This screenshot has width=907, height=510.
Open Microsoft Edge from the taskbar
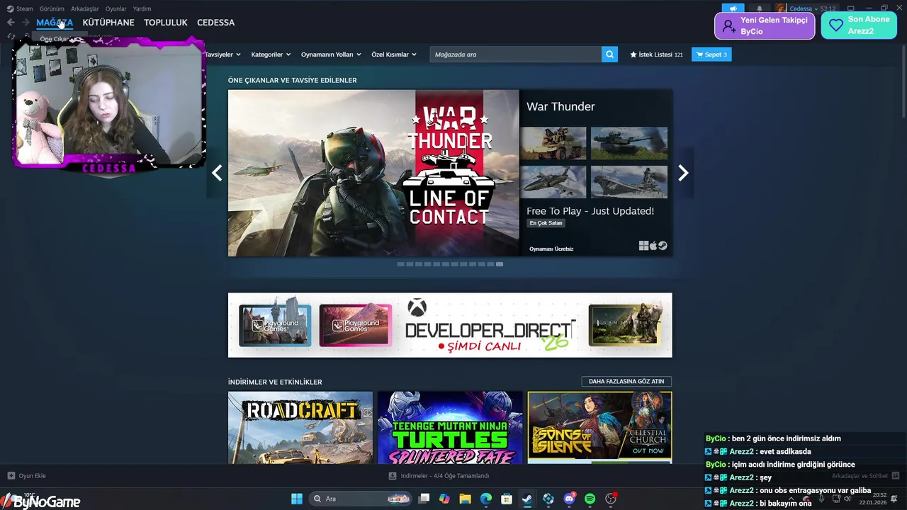[486, 499]
